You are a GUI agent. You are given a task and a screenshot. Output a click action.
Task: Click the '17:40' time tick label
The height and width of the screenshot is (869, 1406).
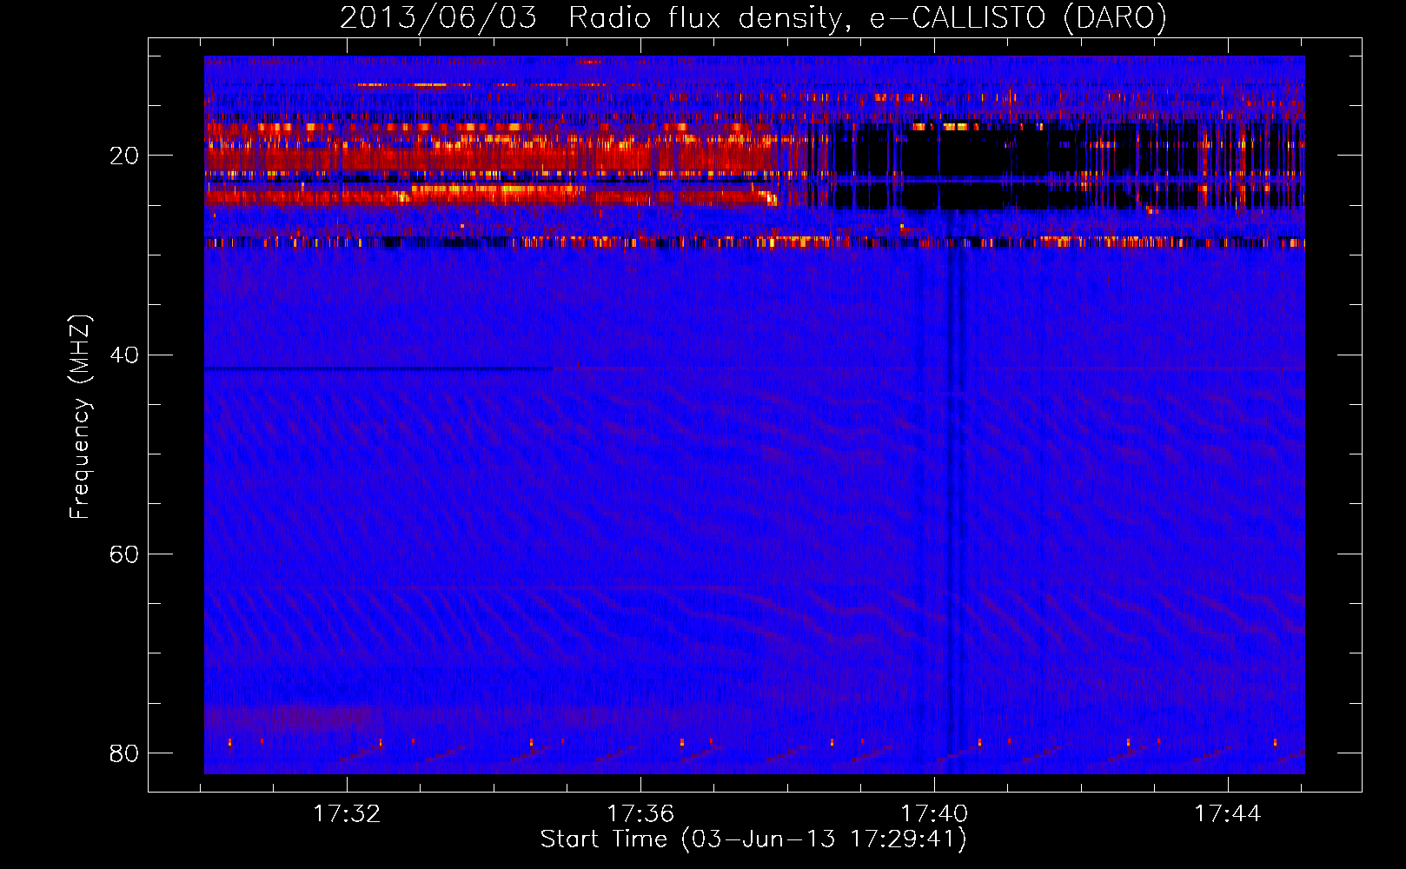click(x=934, y=814)
